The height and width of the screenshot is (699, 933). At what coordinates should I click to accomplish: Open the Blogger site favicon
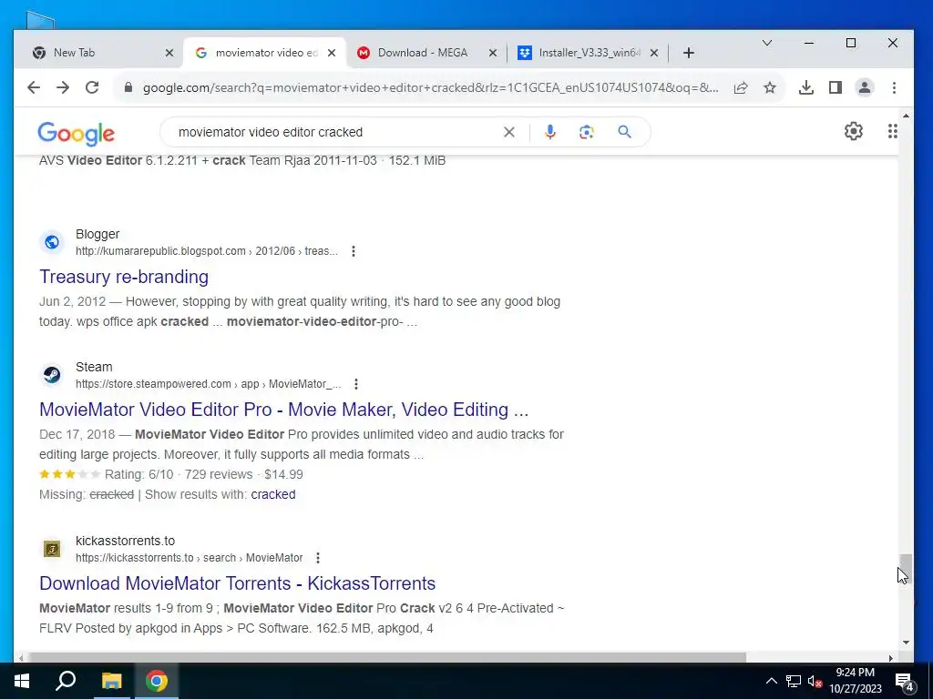(52, 242)
